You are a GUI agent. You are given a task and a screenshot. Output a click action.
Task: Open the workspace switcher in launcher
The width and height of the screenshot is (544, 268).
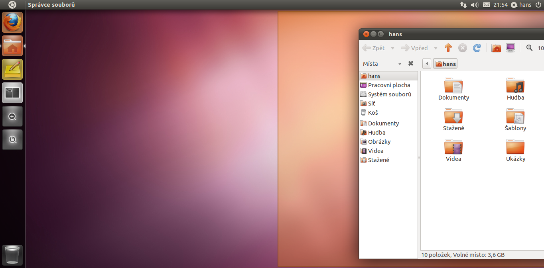click(x=13, y=93)
